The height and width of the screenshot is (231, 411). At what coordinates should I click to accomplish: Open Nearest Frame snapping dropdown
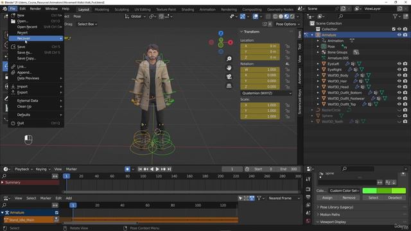click(284, 198)
